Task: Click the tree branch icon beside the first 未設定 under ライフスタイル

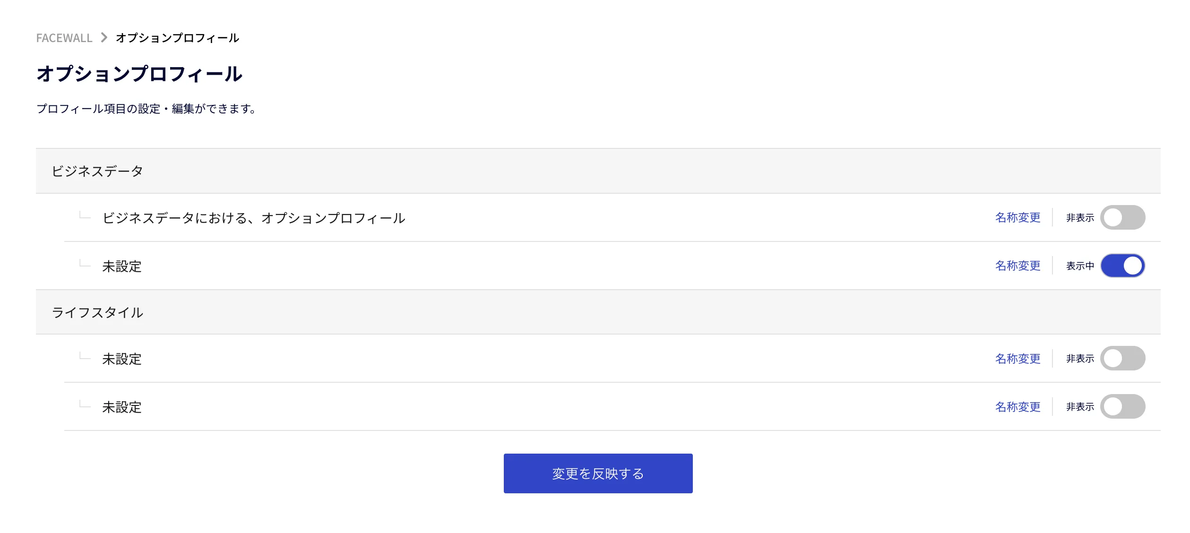Action: point(85,356)
